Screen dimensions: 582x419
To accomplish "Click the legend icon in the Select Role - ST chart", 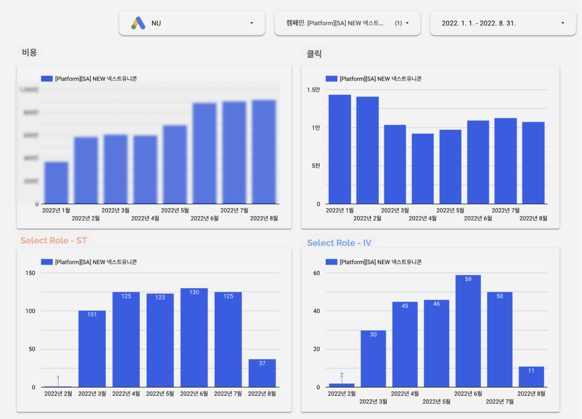I will 45,261.
